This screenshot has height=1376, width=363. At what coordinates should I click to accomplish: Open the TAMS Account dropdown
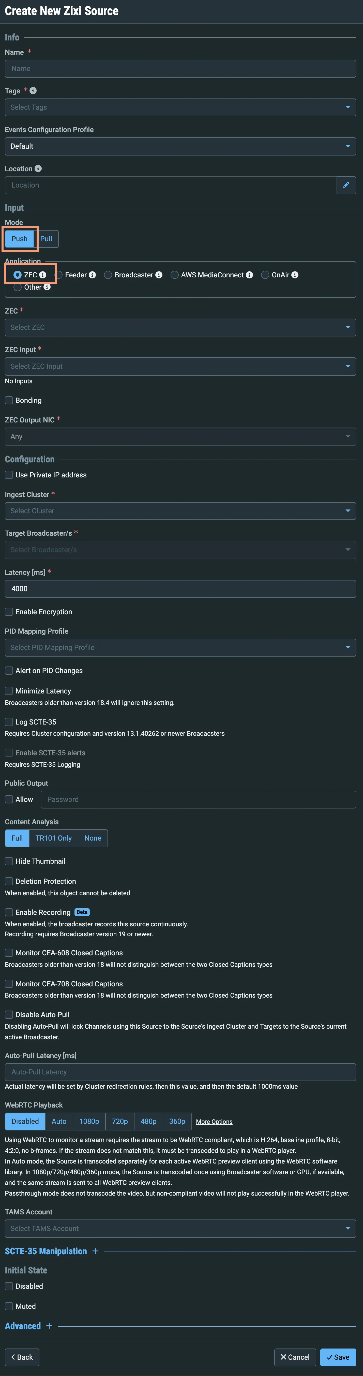click(180, 1229)
